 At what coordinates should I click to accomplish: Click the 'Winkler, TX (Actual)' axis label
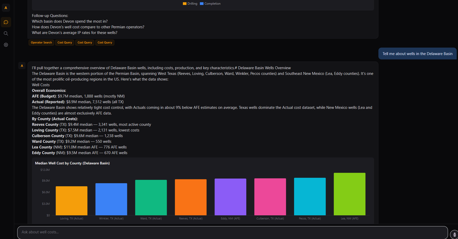(111, 218)
